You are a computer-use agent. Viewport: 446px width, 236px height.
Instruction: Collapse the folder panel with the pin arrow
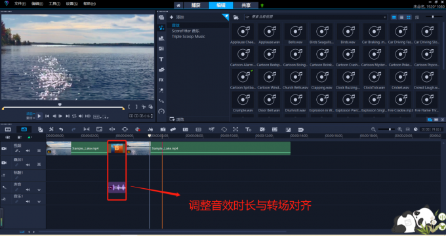click(x=226, y=17)
